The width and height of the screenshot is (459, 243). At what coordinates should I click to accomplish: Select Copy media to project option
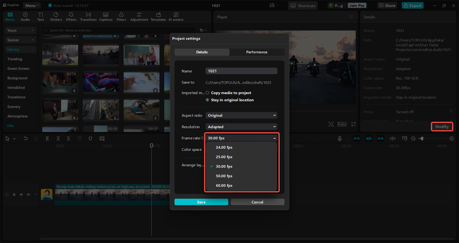[208, 93]
